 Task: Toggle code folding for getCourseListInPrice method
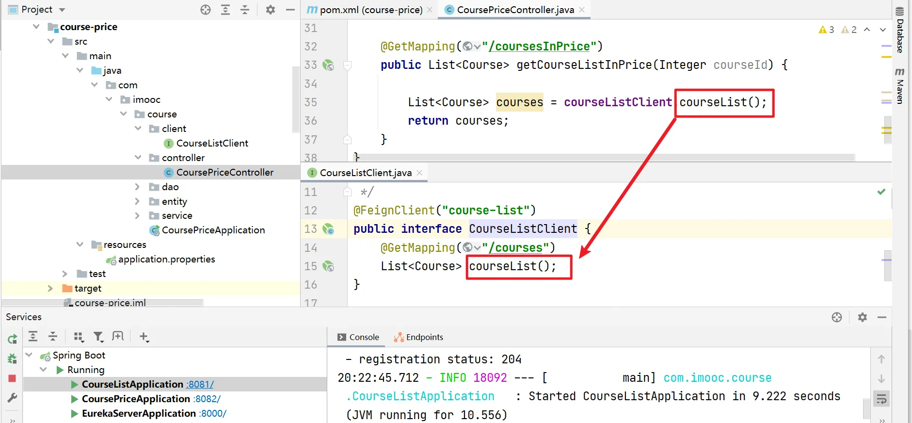(x=347, y=65)
